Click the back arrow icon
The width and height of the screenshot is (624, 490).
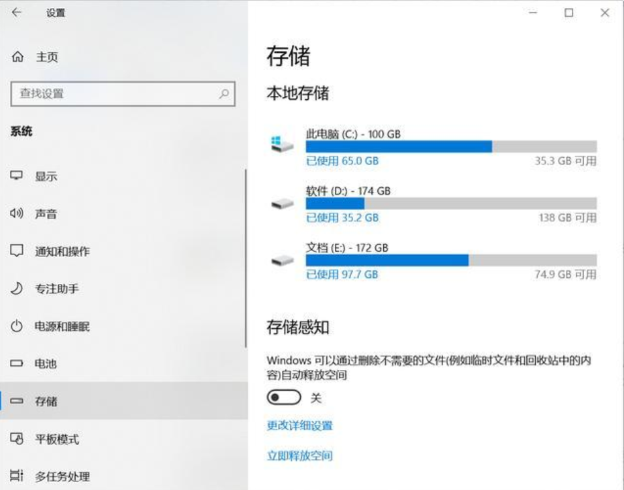[16, 12]
